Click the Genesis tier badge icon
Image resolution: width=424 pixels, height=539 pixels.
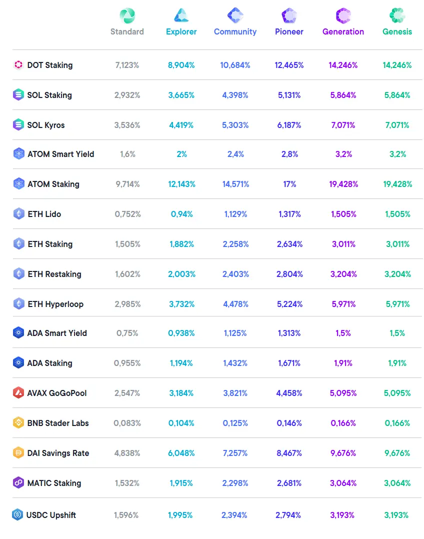tap(397, 15)
